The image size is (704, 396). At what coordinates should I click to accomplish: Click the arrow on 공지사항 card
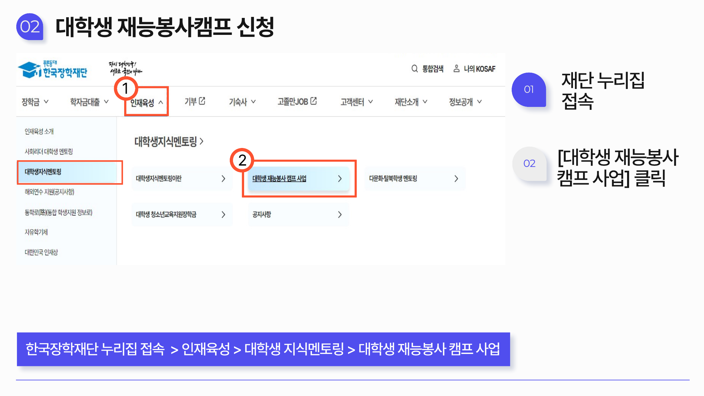point(340,214)
